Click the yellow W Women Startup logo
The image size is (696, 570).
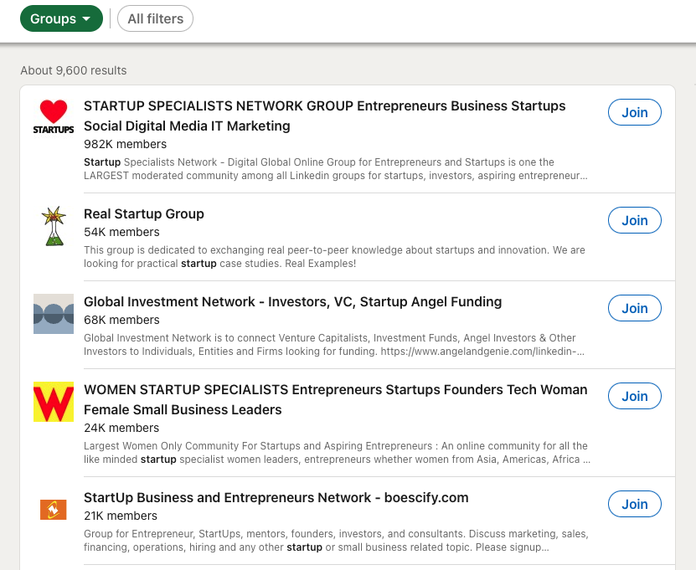54,402
